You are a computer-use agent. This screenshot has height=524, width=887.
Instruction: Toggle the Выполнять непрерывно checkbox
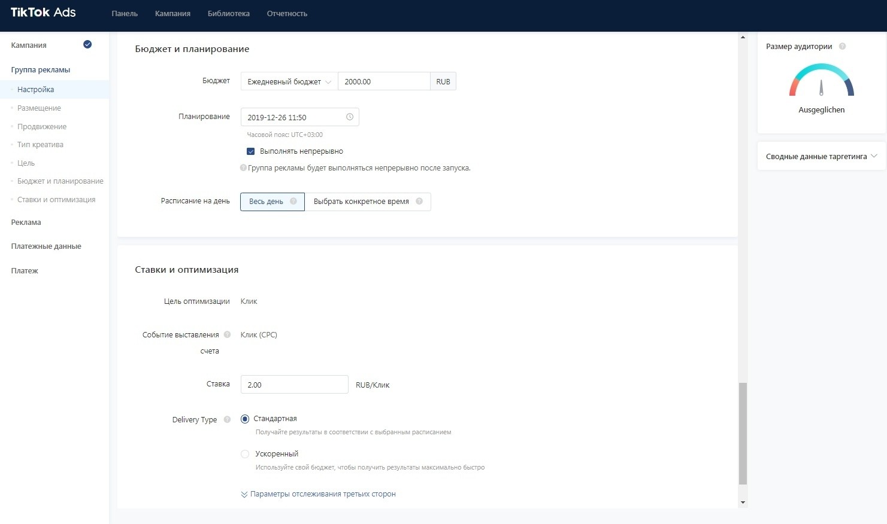click(251, 151)
